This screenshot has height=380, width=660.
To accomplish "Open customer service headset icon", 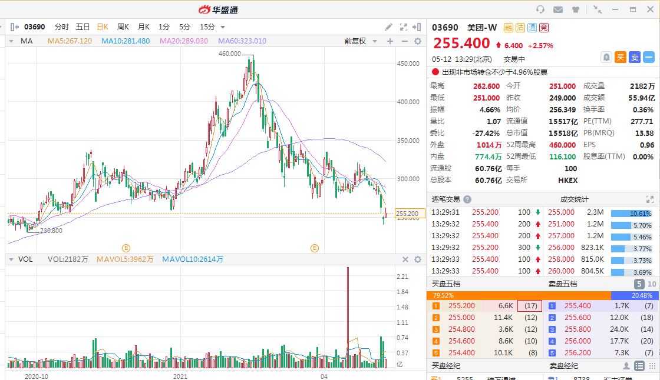I will point(540,9).
